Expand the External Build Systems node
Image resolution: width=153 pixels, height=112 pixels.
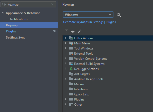[65, 64]
